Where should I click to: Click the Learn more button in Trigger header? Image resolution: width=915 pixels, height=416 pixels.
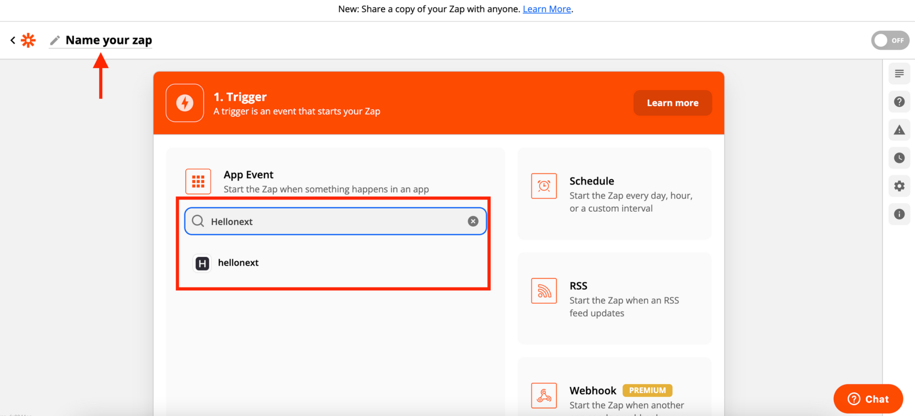click(x=672, y=103)
